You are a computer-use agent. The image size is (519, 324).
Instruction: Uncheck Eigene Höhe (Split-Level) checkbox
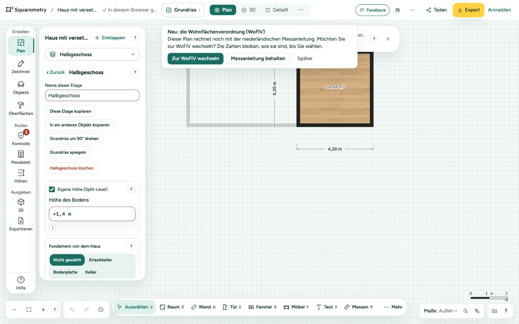52,189
